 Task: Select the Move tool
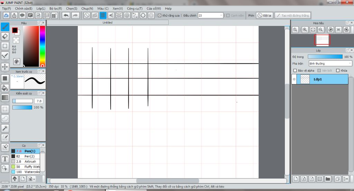(5, 67)
